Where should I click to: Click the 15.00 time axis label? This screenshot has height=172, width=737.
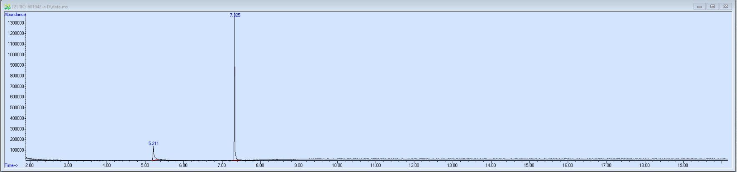click(529, 165)
